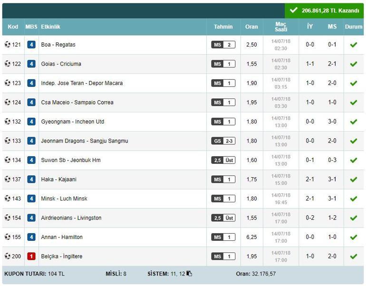
Task: Click the green checkmark in the Goias - Criciuma row
Action: click(x=353, y=64)
